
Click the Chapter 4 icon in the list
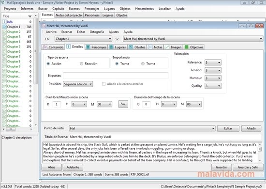click(x=4, y=42)
